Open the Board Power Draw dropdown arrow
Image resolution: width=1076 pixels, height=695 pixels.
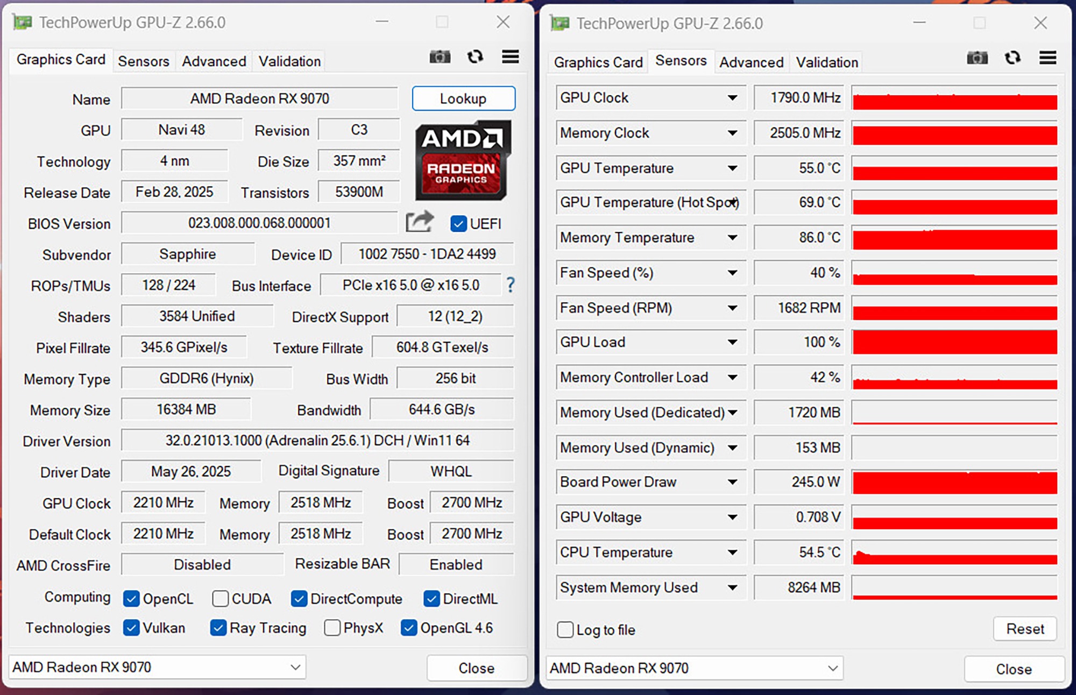(x=732, y=482)
